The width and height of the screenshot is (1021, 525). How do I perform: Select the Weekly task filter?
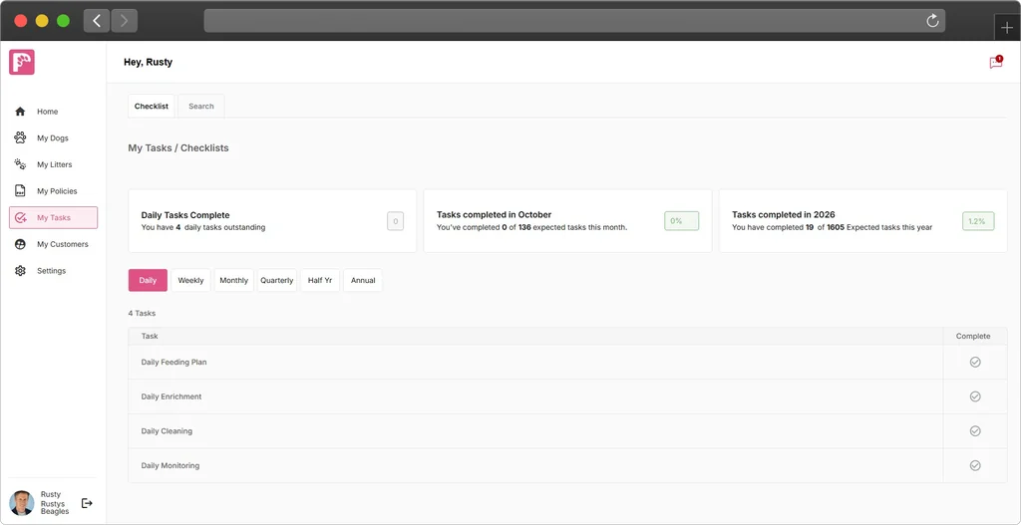click(x=190, y=280)
